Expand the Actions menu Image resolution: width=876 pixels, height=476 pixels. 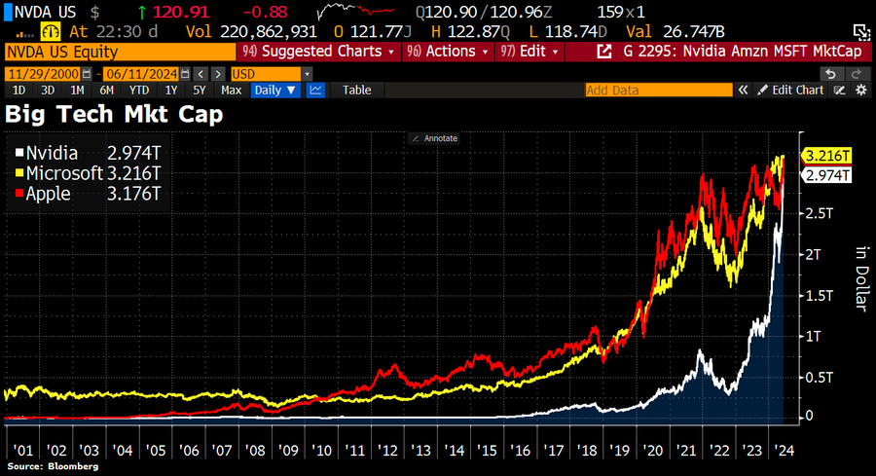(x=448, y=52)
